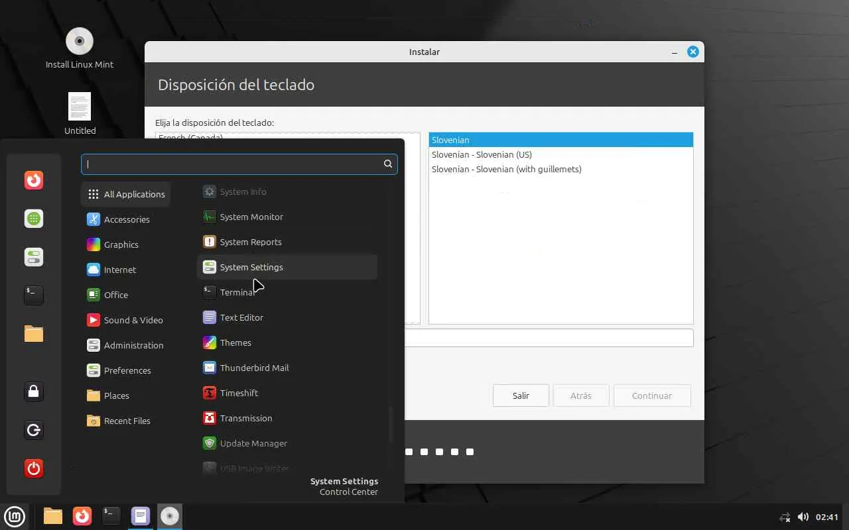This screenshot has width=849, height=530.
Task: Open the Office category
Action: pyautogui.click(x=126, y=295)
